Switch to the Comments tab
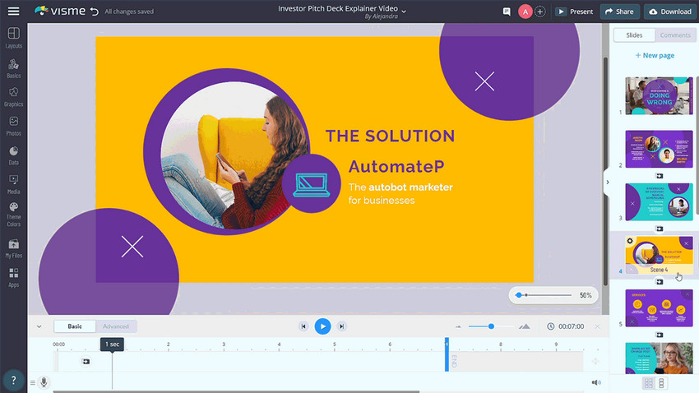This screenshot has height=393, width=699. pyautogui.click(x=675, y=35)
